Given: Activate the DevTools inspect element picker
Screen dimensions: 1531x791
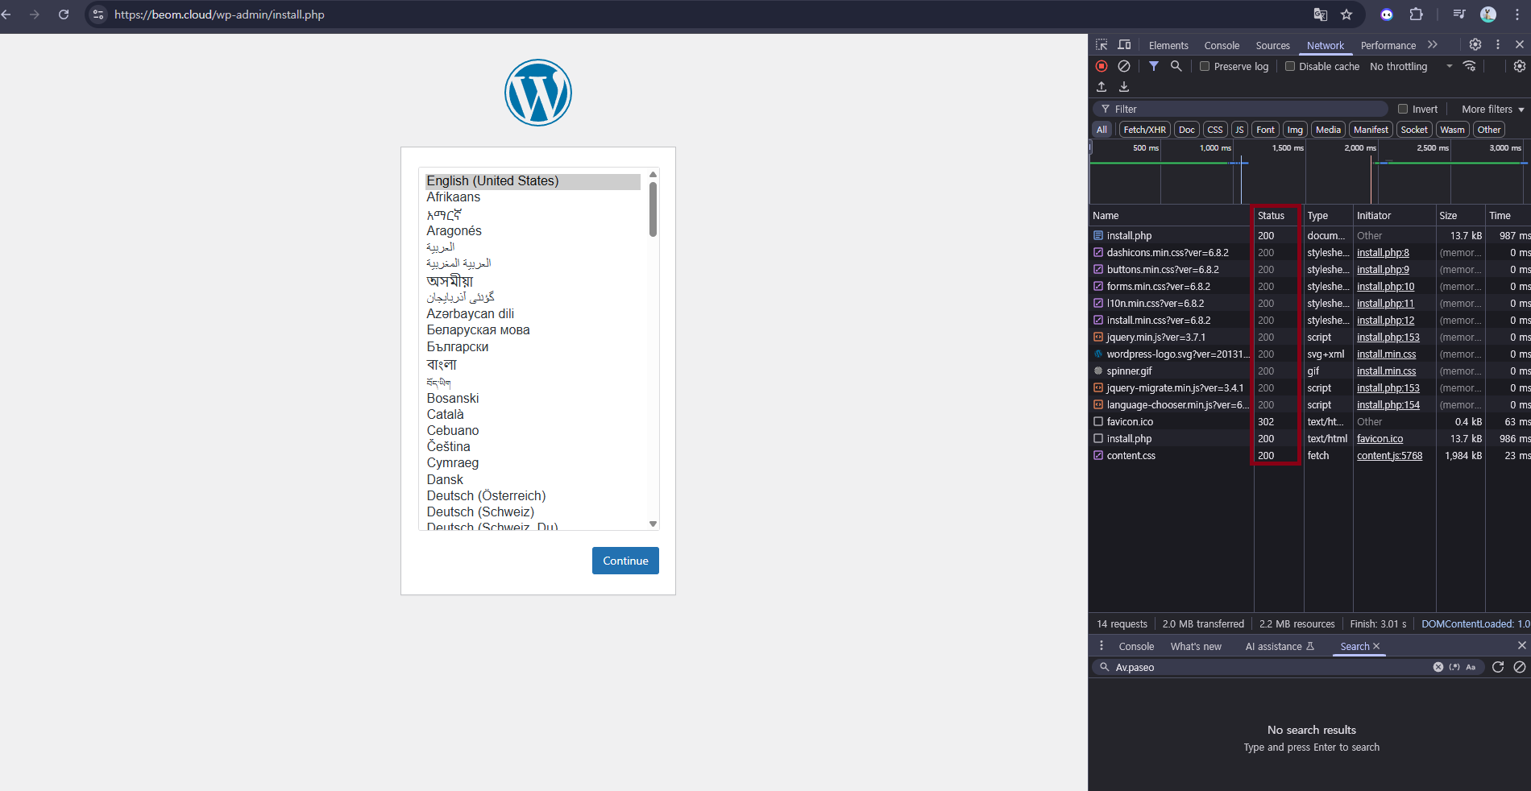Looking at the screenshot, I should pyautogui.click(x=1102, y=45).
